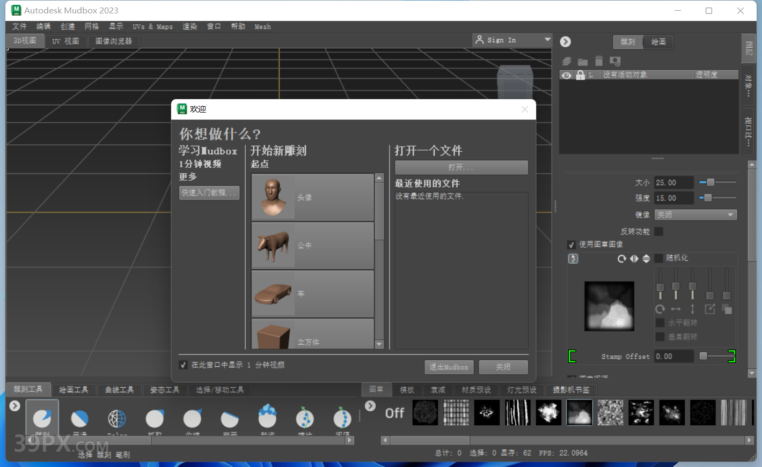The image size is (762, 467).
Task: Click the 退出Mudbox button
Action: 449,367
